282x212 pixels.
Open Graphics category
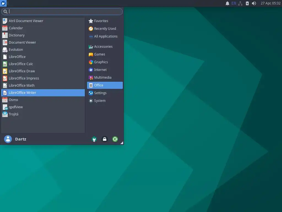(x=105, y=62)
